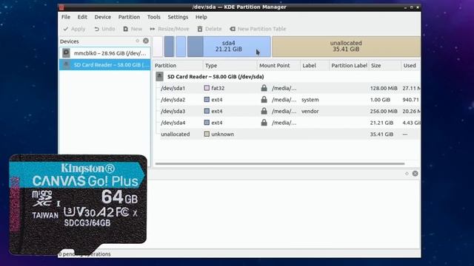Screen dimensions: 474x266
Task: Click the fat32 color swatch
Action: click(207, 88)
